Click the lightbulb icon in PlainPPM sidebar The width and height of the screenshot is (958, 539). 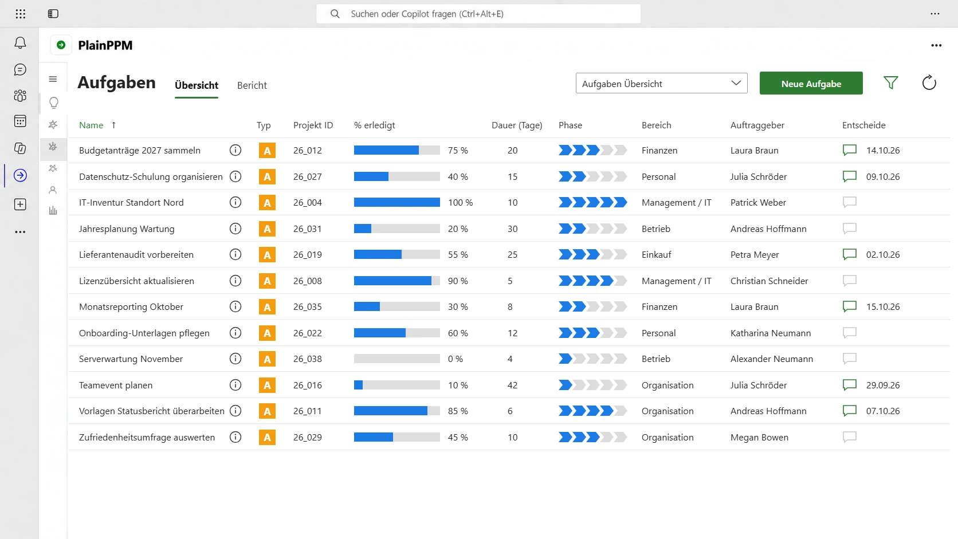click(x=53, y=103)
